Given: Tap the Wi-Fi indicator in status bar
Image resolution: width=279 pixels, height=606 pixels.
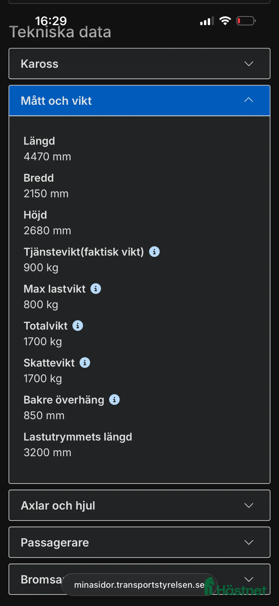Looking at the screenshot, I should tap(224, 20).
